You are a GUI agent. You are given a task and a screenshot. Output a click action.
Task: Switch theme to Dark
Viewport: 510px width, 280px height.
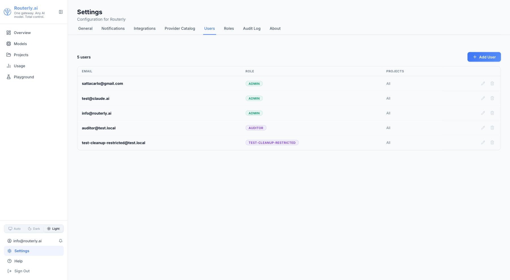point(34,229)
